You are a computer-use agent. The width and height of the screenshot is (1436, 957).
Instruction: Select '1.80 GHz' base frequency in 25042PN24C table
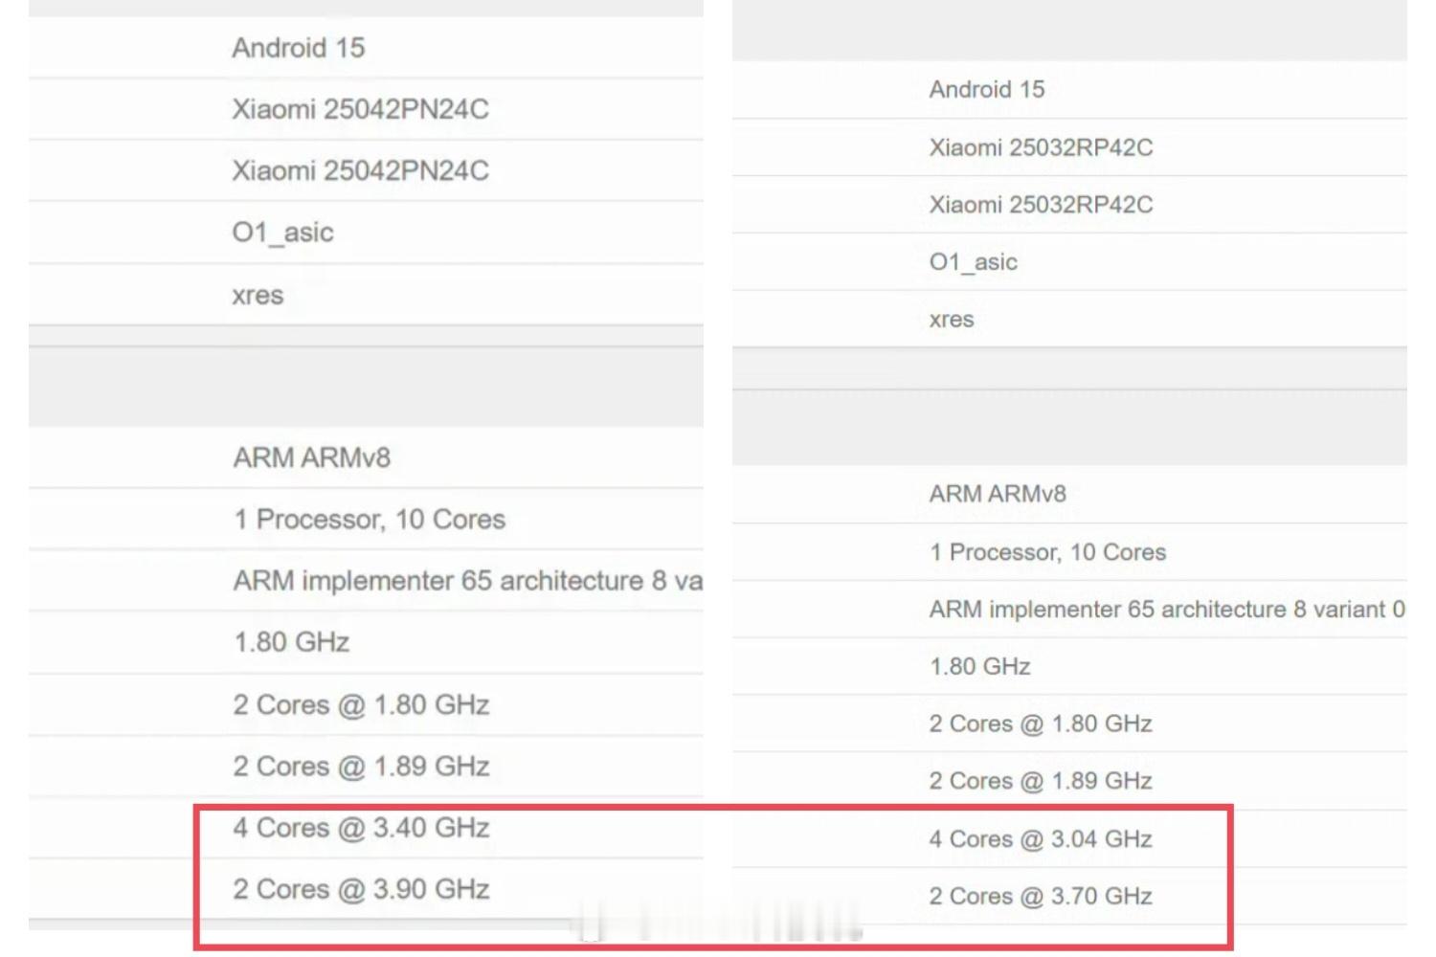tap(291, 642)
